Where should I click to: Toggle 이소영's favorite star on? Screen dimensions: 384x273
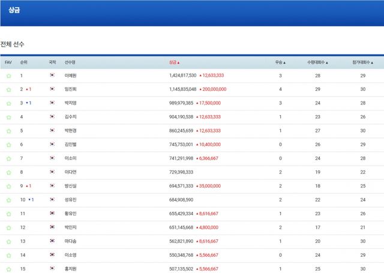8,256
